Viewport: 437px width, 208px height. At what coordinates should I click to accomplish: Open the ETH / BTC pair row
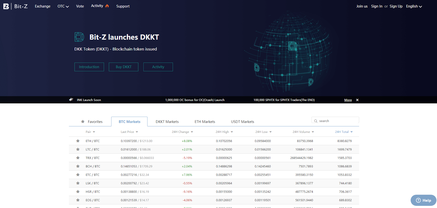pos(214,141)
